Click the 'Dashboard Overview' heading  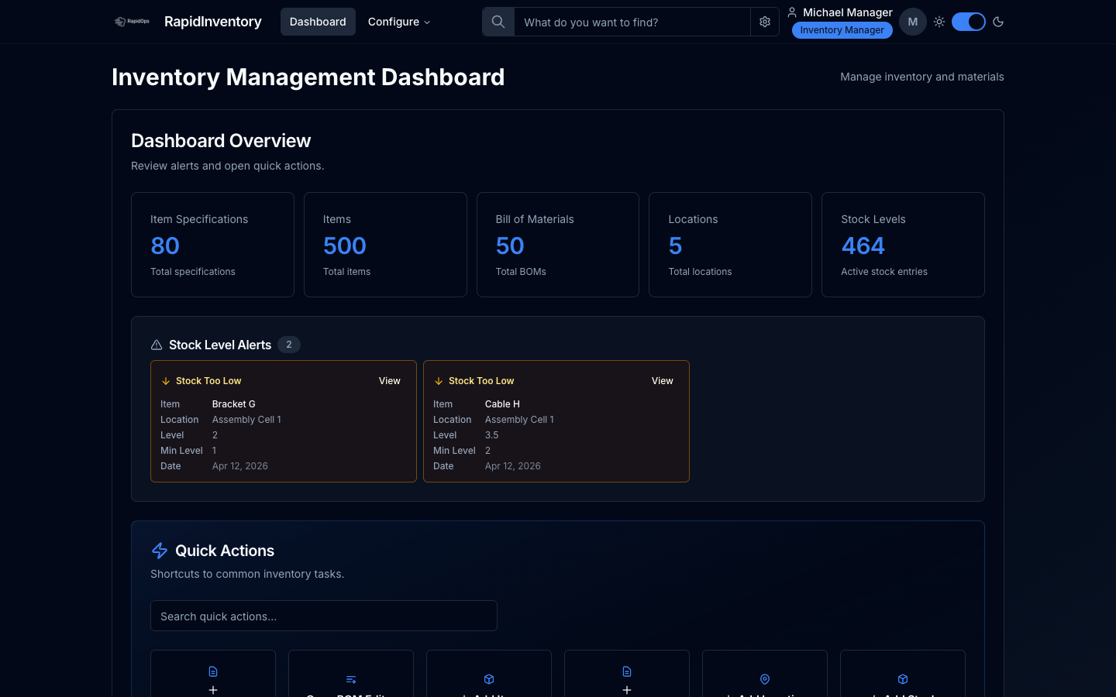point(221,140)
